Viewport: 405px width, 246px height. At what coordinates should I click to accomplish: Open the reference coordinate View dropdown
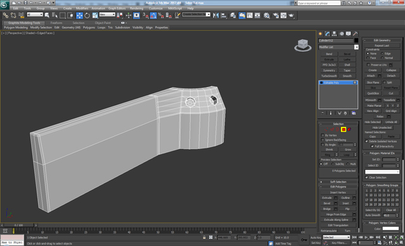coord(107,15)
